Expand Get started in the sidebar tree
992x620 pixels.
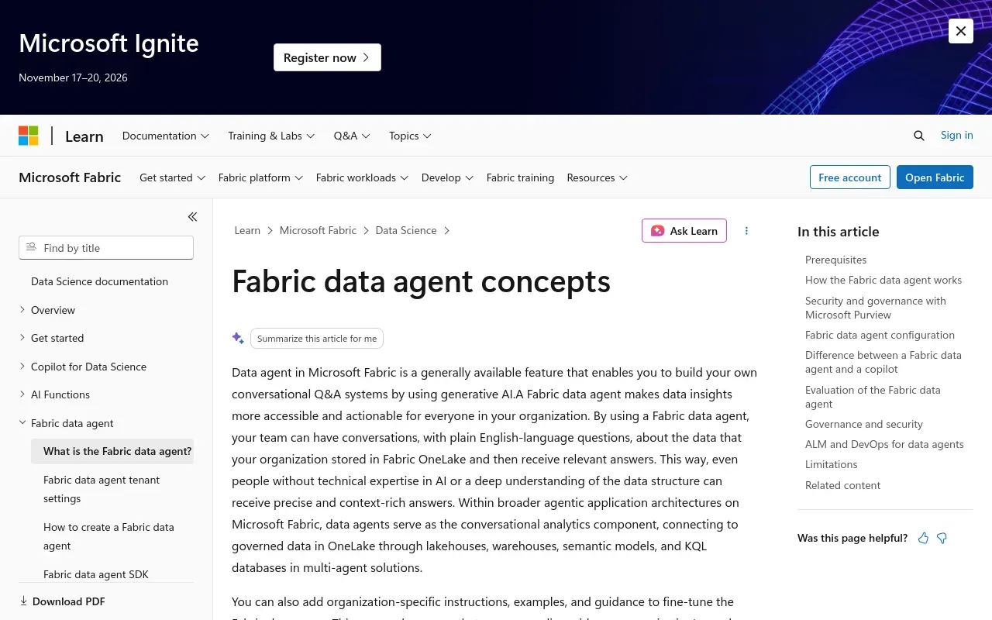click(22, 338)
